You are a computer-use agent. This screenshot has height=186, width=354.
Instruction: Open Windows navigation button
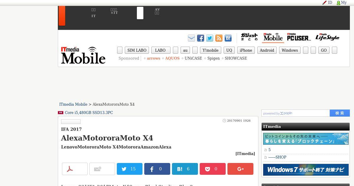point(290,50)
